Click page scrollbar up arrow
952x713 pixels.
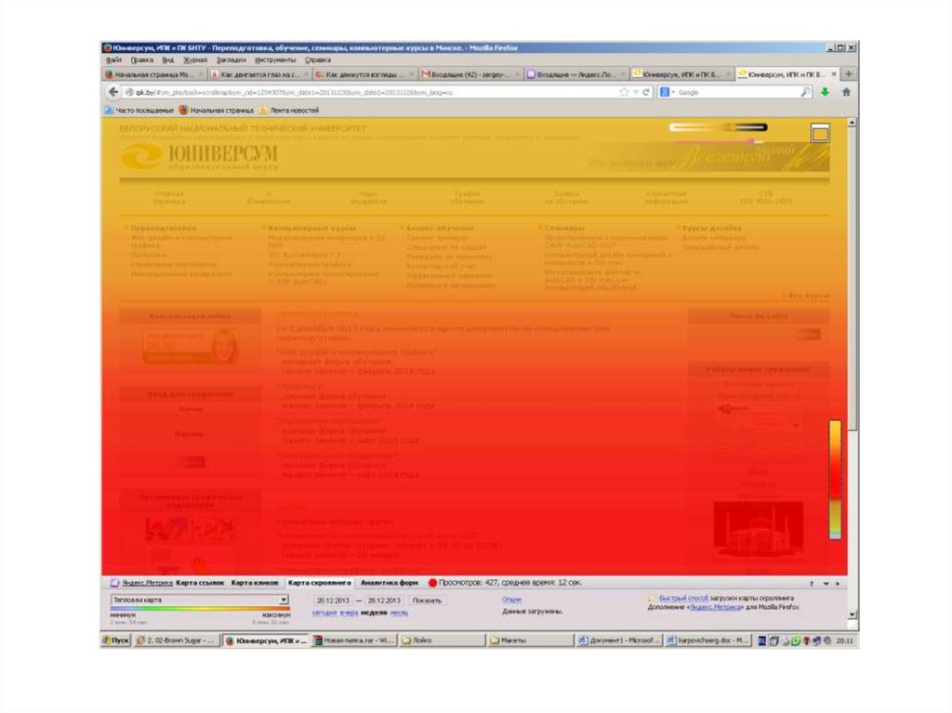point(852,124)
